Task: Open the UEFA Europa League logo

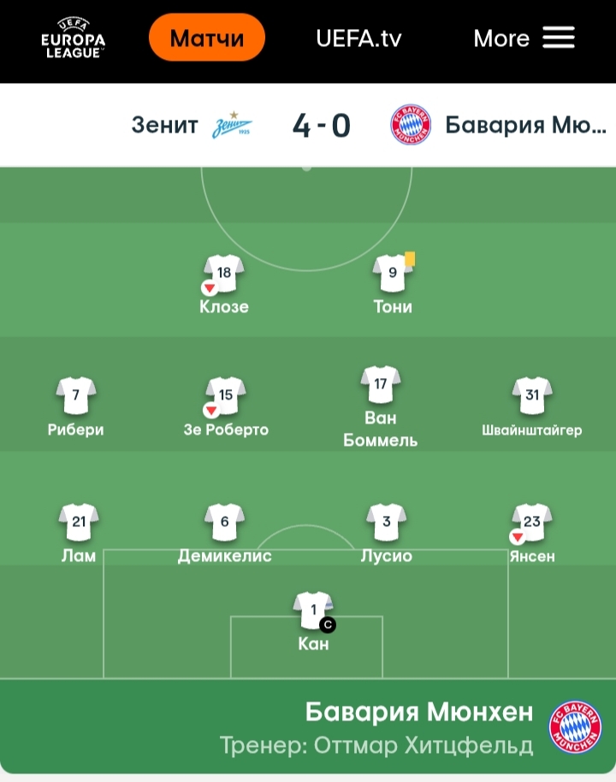Action: (73, 38)
